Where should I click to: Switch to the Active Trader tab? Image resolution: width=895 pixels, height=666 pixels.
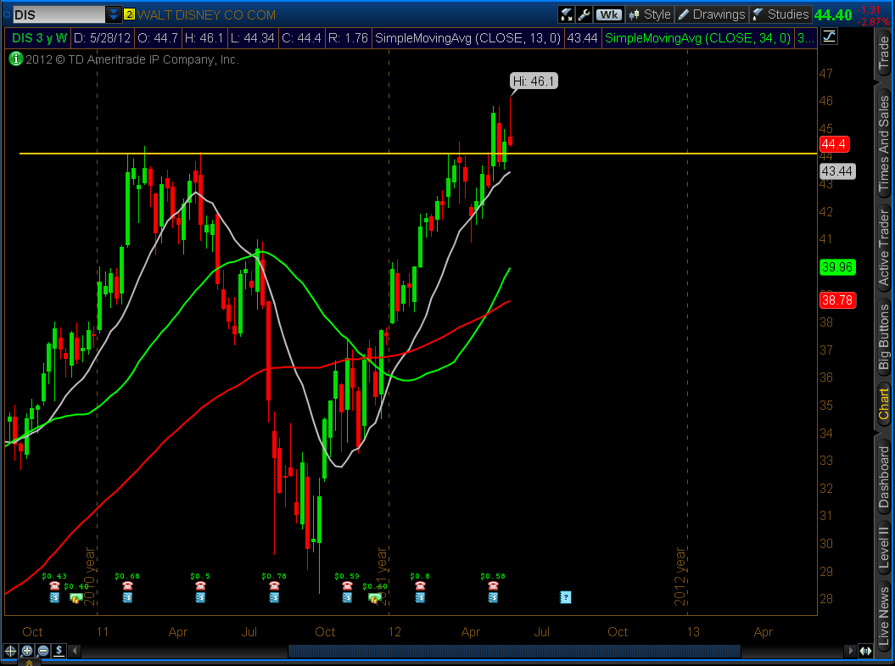click(x=884, y=247)
